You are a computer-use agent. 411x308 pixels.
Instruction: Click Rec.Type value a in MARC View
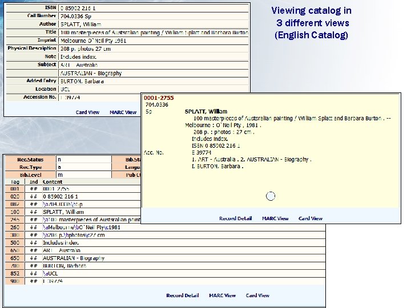click(x=83, y=167)
